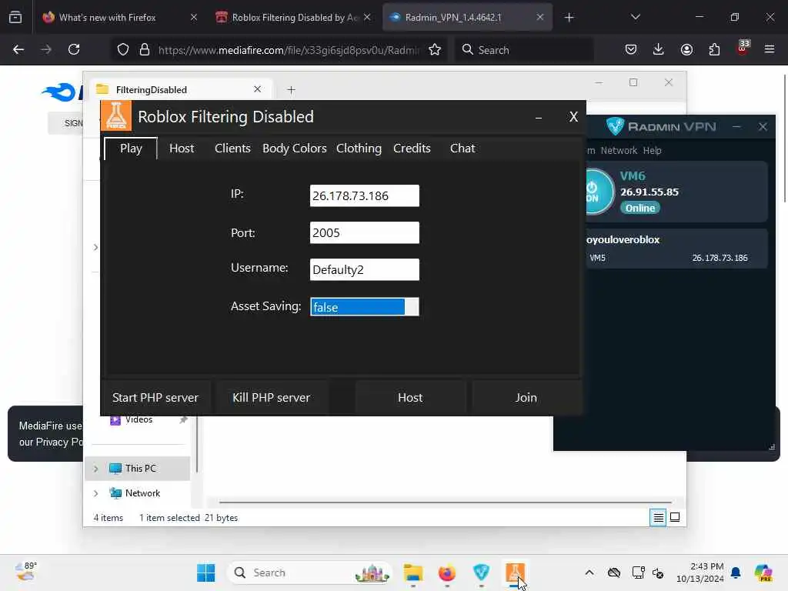Bookmark this page with the star icon
Image resolution: width=788 pixels, height=591 pixels.
pyautogui.click(x=435, y=49)
